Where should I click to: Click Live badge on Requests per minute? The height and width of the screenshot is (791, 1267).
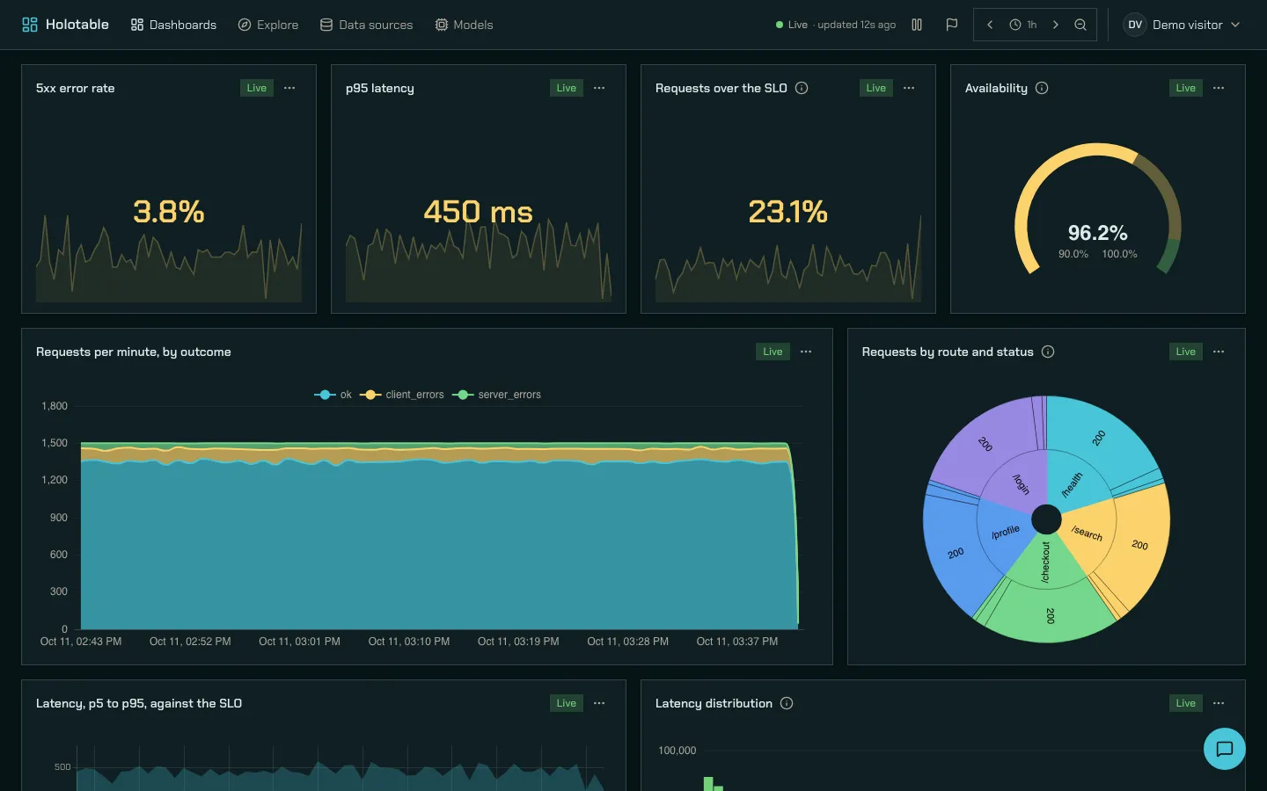pyautogui.click(x=773, y=352)
